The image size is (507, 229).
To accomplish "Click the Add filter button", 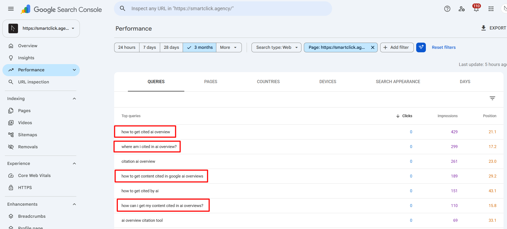I will [x=397, y=47].
